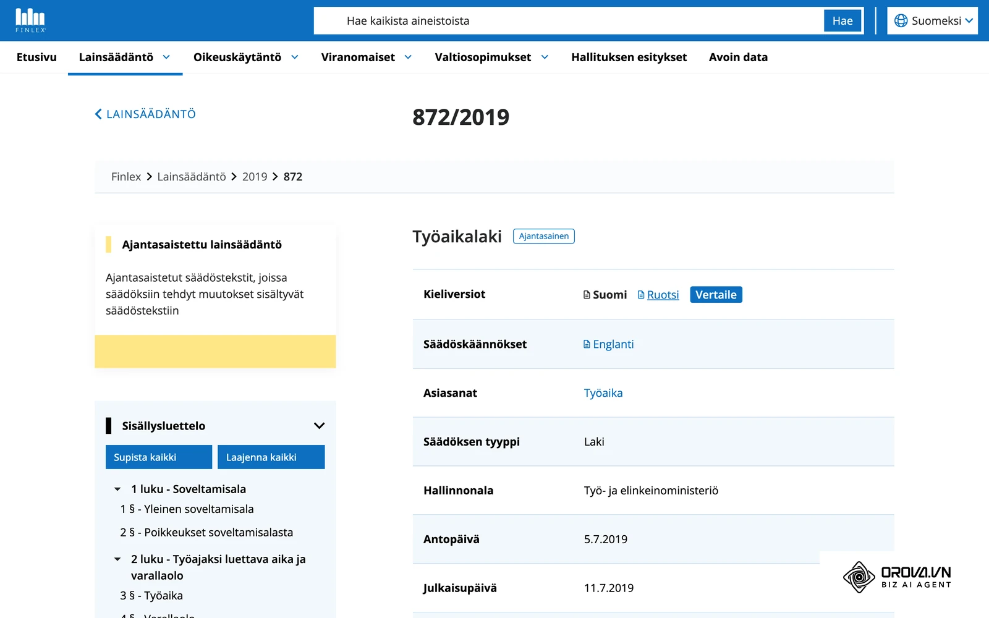Click the Laki value under Säädöksen tyyppi
Screen dimensions: 989x618
pos(594,442)
